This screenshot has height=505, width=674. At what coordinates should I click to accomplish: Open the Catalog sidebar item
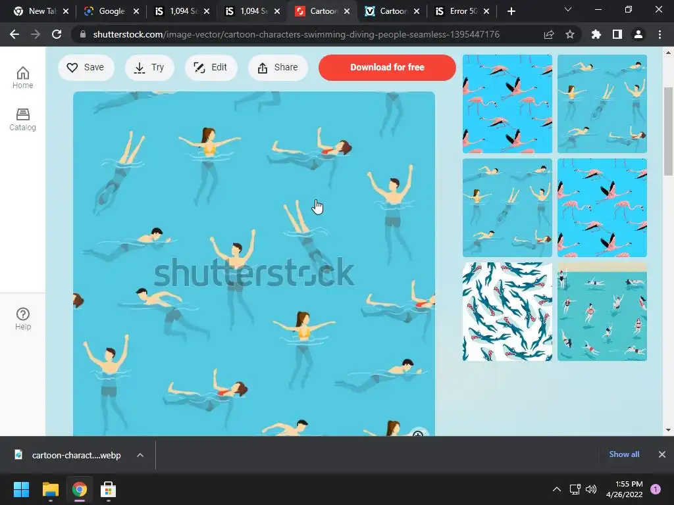[x=23, y=120]
